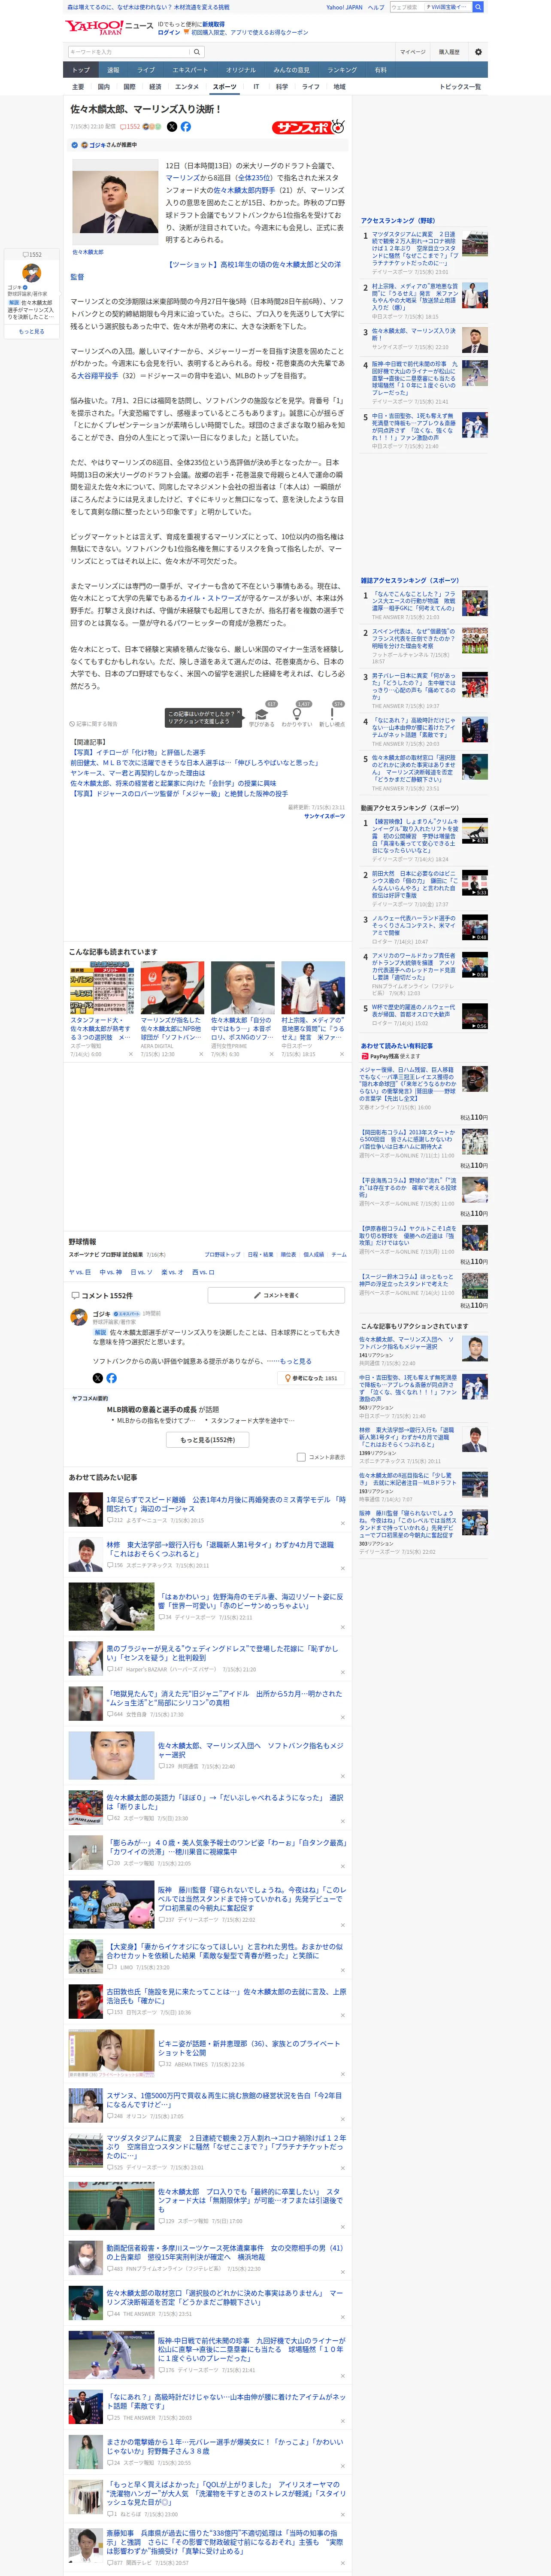551x2576 pixels.
Task: Click 順位表 link in baseball info
Action: 288,1254
